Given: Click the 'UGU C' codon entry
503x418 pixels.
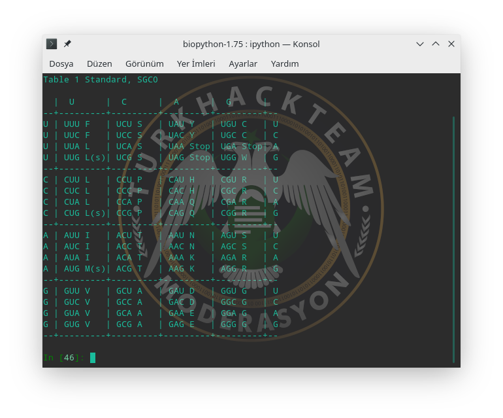Looking at the screenshot, I should click(234, 124).
